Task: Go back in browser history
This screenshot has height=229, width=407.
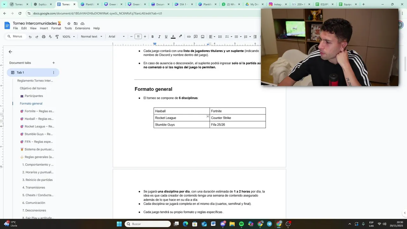Action: (x=4, y=13)
